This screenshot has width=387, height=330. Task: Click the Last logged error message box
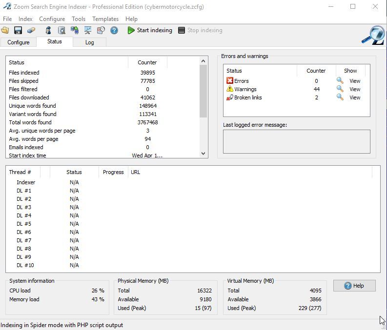tap(296, 141)
